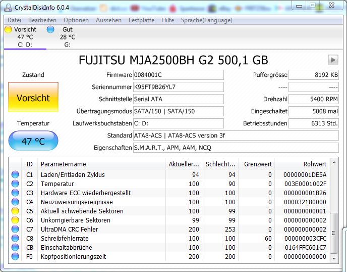
Task: Select the UltraDMA CRC Fehler row
Action: 169,229
